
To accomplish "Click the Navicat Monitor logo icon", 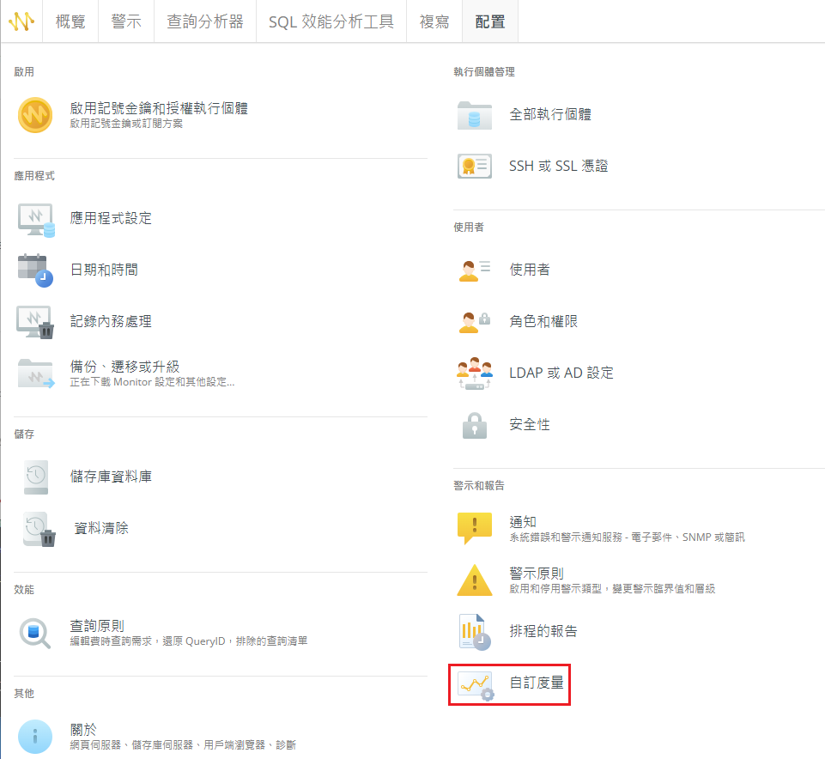I will [x=21, y=21].
